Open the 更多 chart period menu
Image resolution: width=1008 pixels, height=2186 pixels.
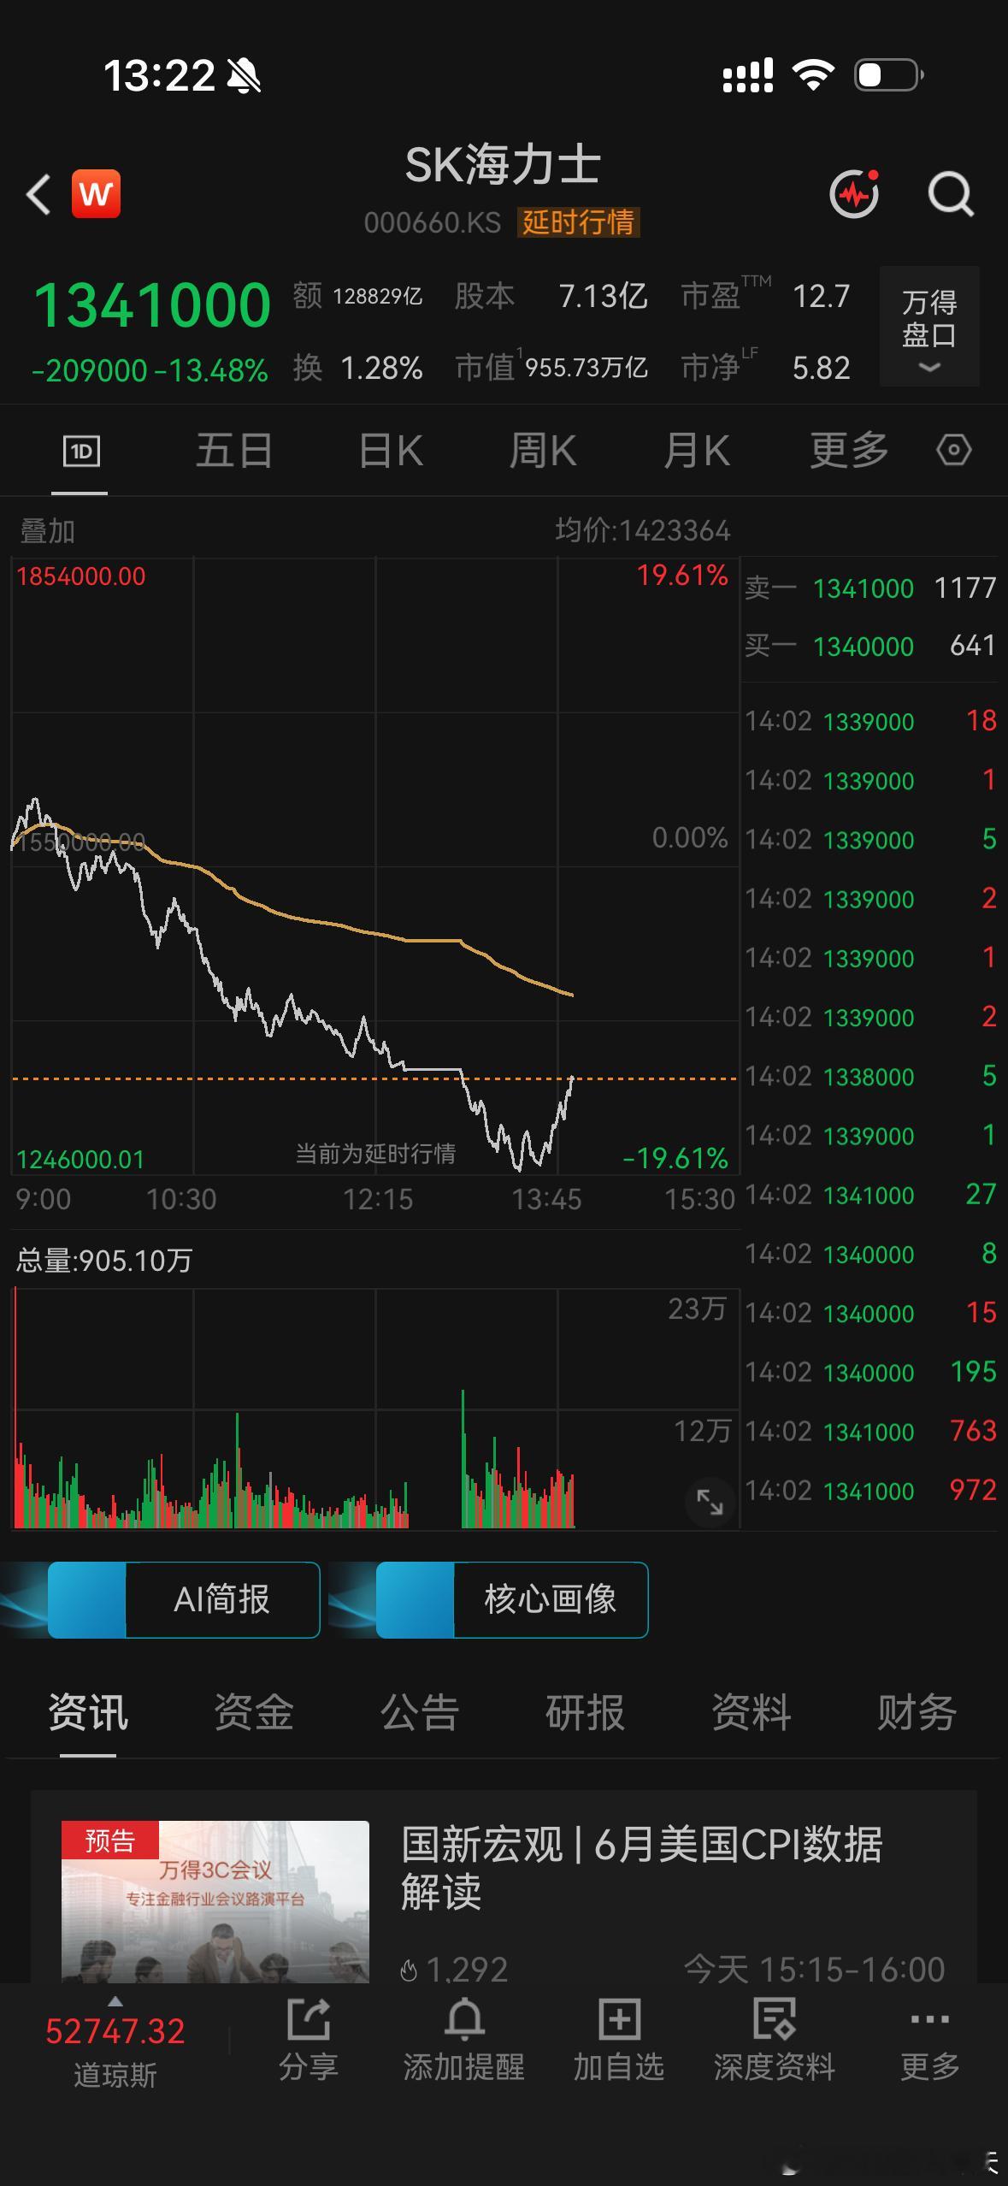coord(849,451)
